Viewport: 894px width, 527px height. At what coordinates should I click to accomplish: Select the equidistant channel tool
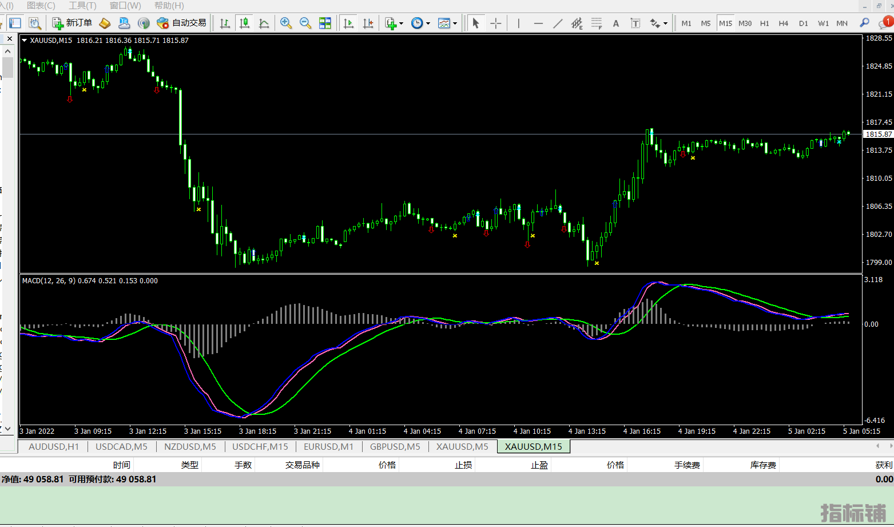(577, 23)
